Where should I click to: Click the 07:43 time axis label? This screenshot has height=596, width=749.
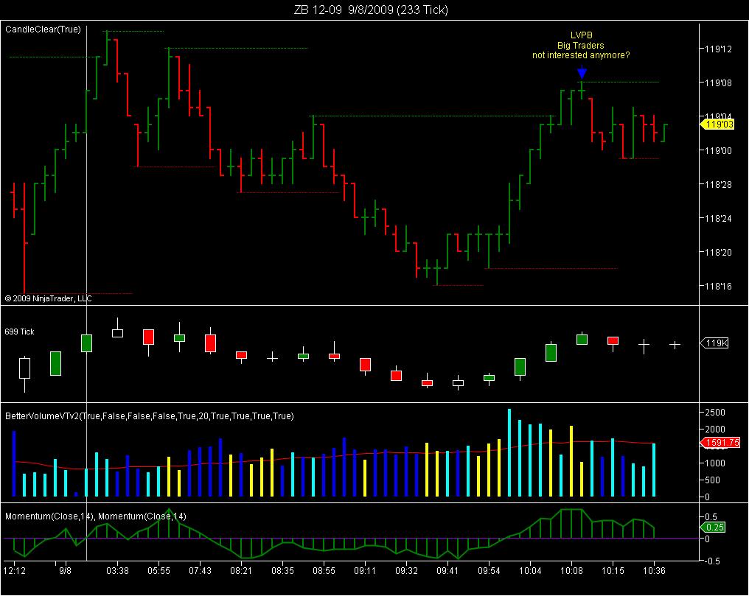pos(200,571)
